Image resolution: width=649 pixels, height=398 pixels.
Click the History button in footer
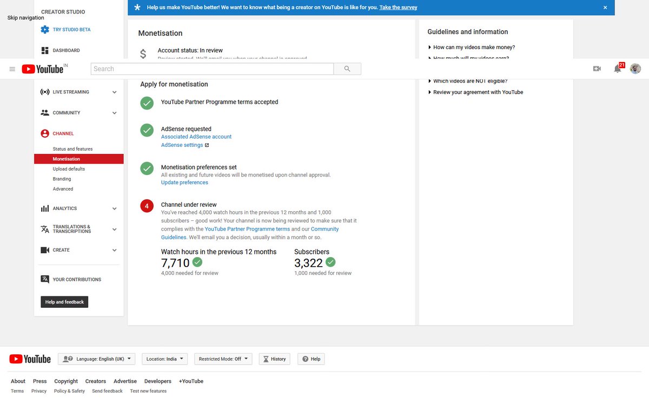pyautogui.click(x=274, y=359)
